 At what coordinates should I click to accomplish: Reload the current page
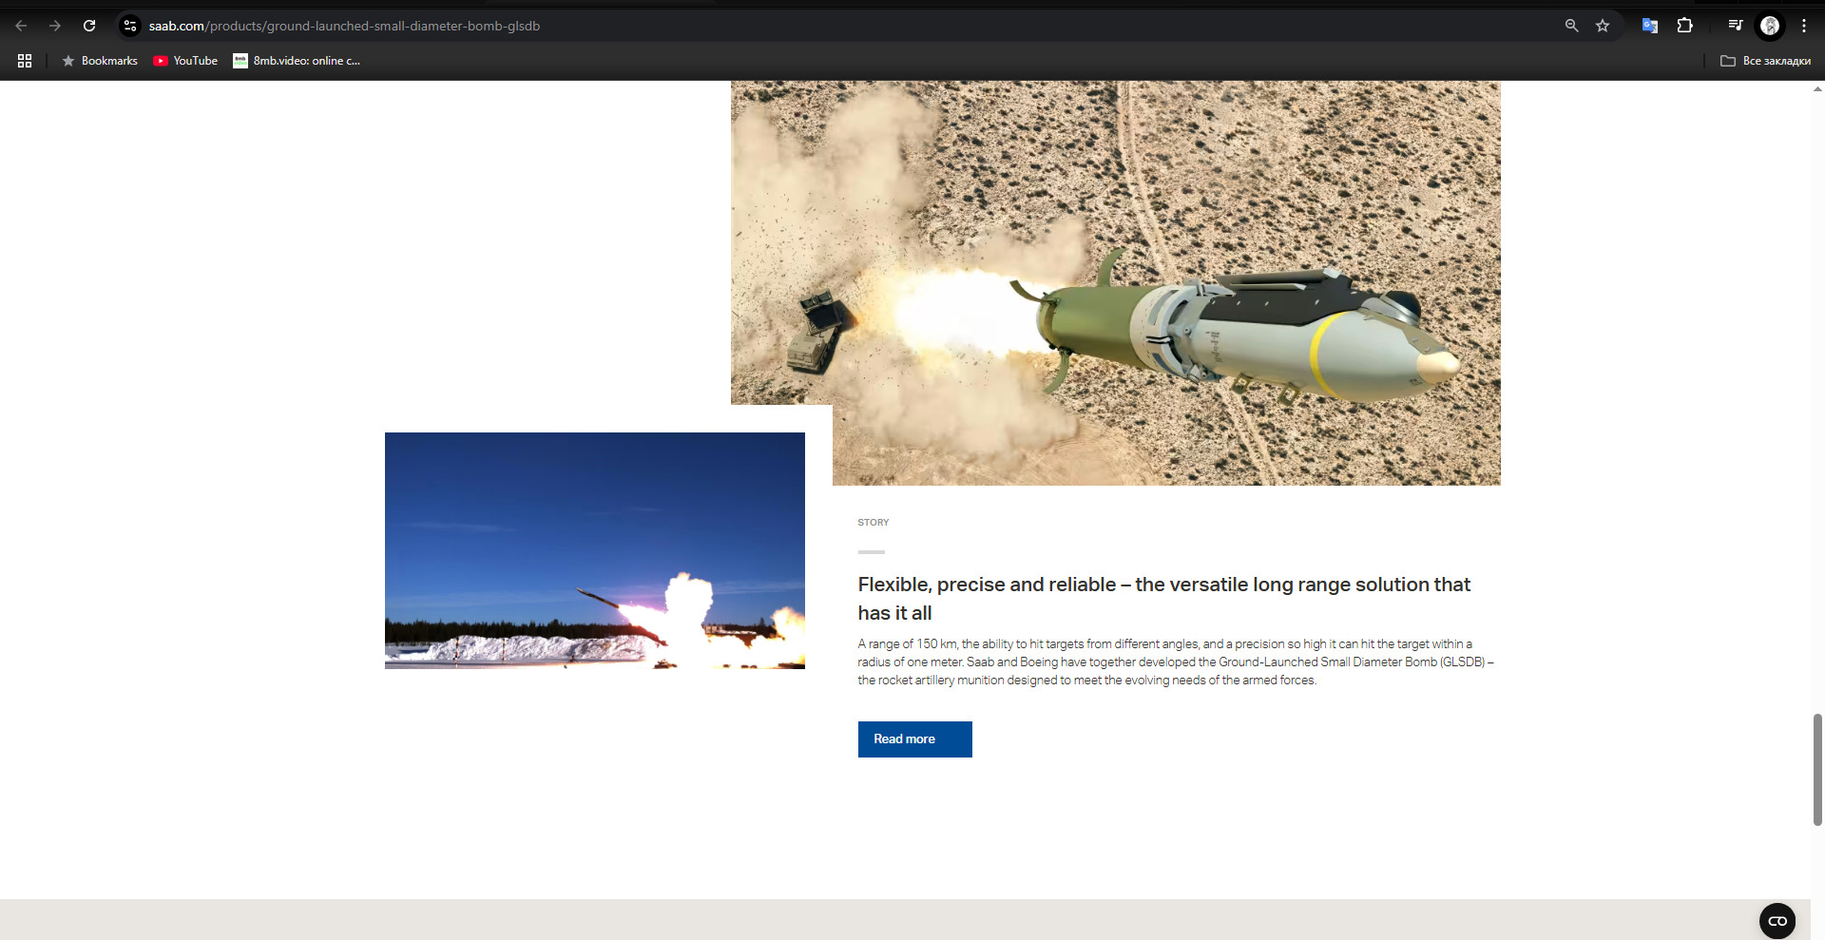tap(89, 26)
